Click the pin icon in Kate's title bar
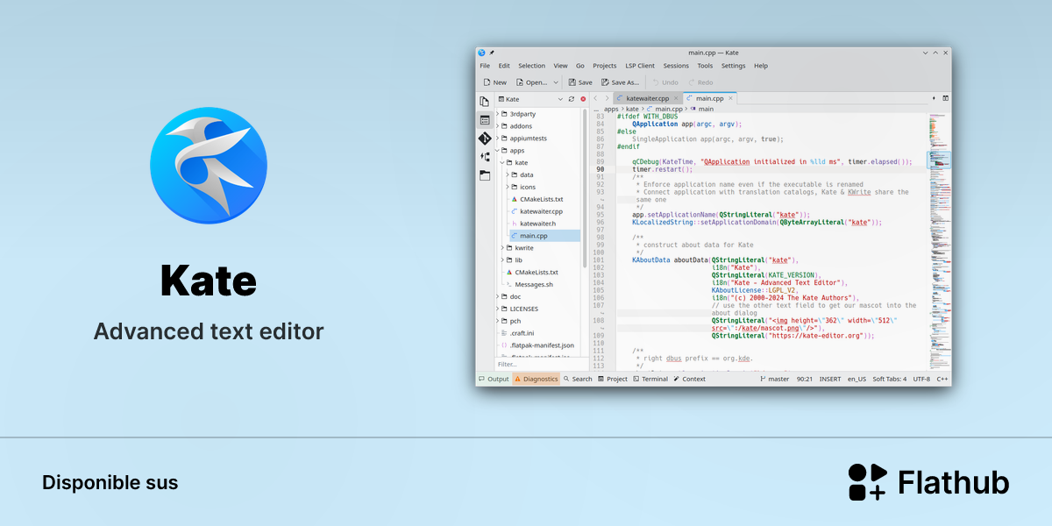The width and height of the screenshot is (1052, 526). click(x=493, y=53)
